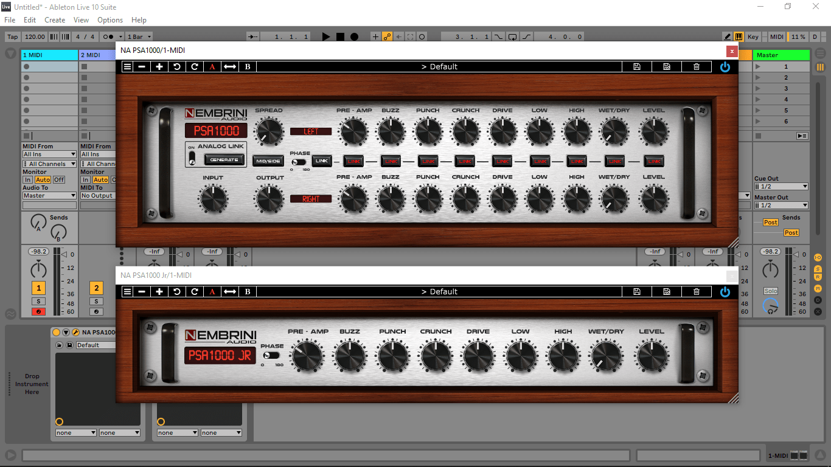Viewport: 831px width, 467px height.
Task: Redo in the PSA1000 Jr toolbar
Action: tap(195, 291)
